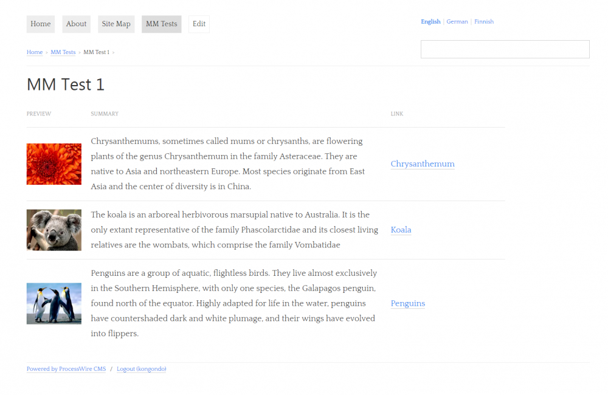Select the MM Tests navigation tab
Image resolution: width=608 pixels, height=395 pixels.
pyautogui.click(x=161, y=24)
